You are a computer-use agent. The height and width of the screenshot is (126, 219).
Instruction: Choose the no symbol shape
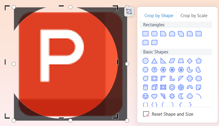[x=181, y=87]
